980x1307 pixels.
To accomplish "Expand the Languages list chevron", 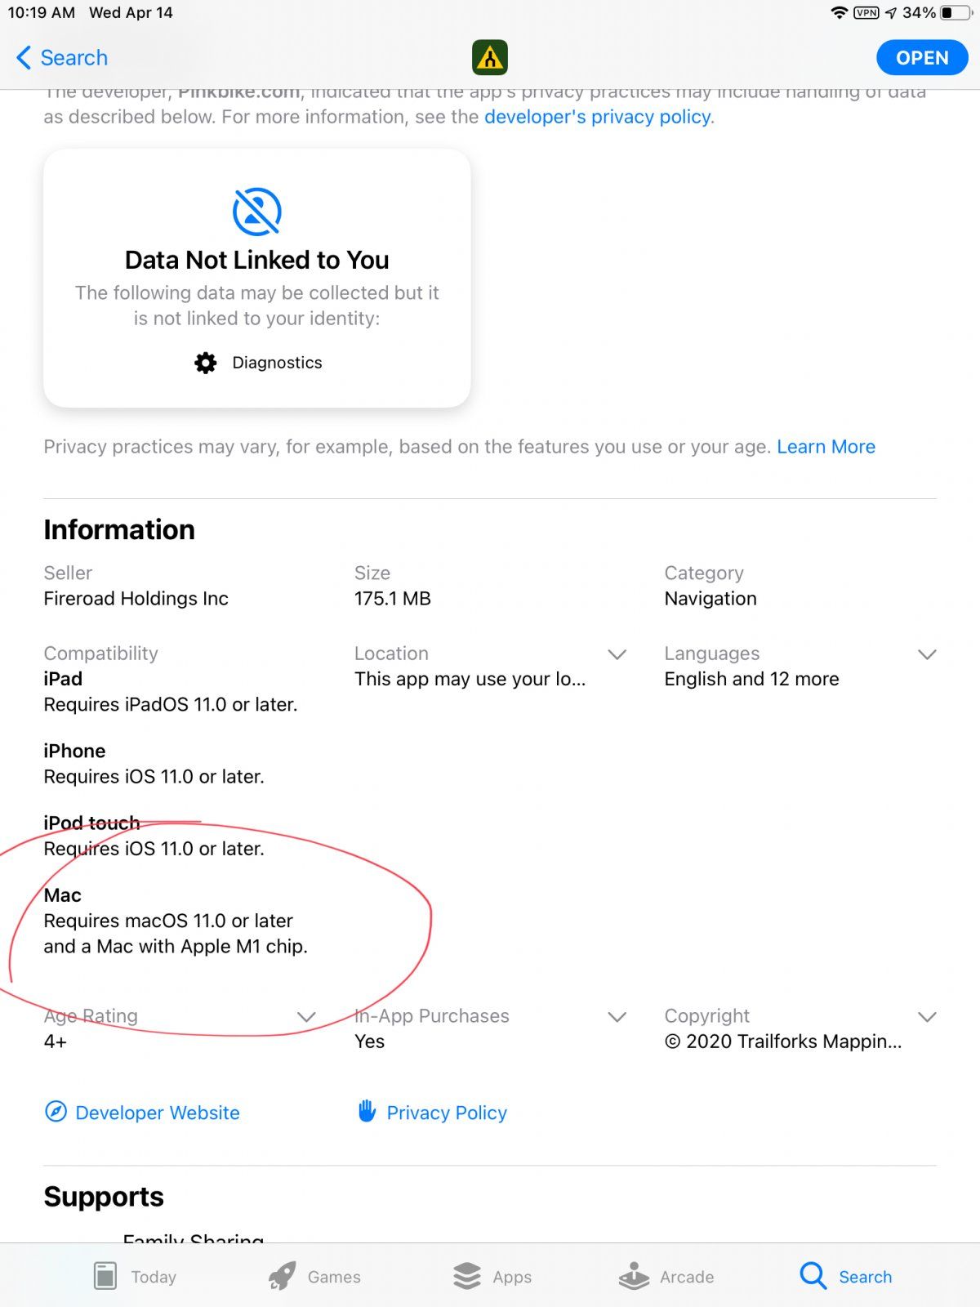I will click(x=927, y=654).
